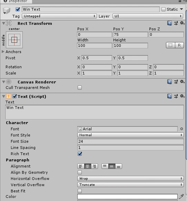Open Canvas Renderer help reference icon
187x201 pixels.
coord(169,82)
